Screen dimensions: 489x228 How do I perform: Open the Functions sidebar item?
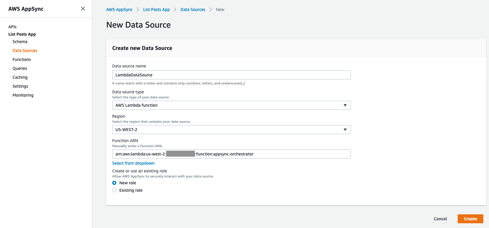pyautogui.click(x=22, y=59)
